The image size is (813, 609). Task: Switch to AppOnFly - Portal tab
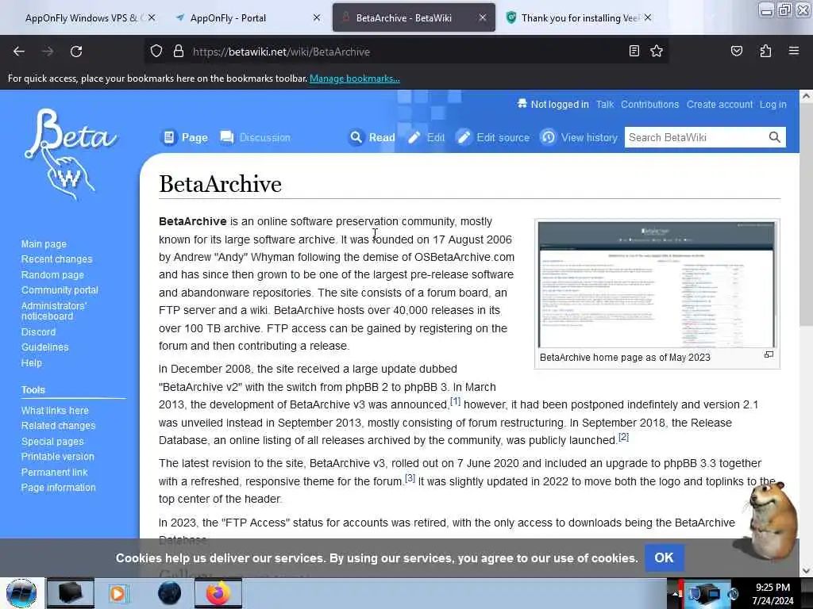point(247,18)
